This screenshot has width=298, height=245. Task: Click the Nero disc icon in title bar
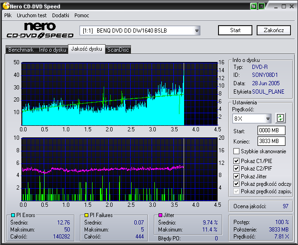[6, 6]
